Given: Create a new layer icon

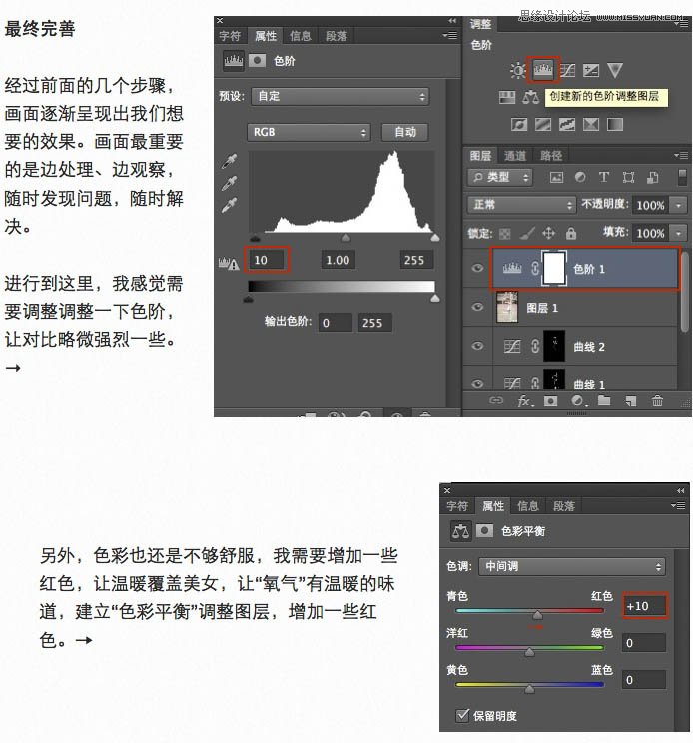Looking at the screenshot, I should coord(630,401).
